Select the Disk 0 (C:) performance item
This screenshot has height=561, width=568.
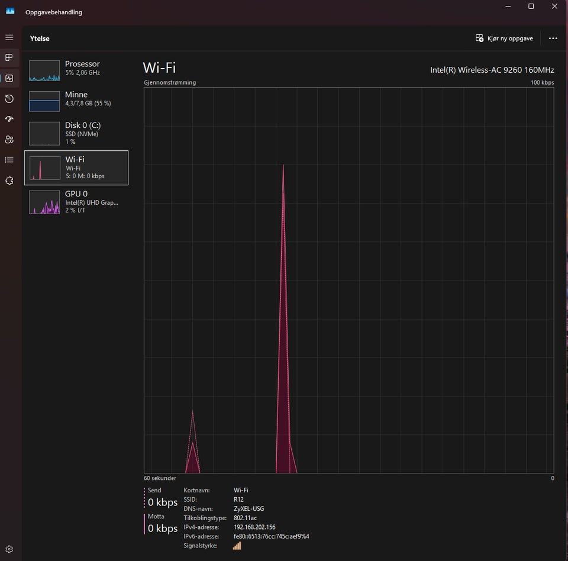[76, 133]
